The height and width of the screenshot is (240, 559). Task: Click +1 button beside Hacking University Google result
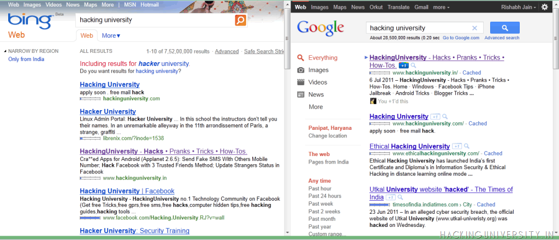[x=435, y=116]
